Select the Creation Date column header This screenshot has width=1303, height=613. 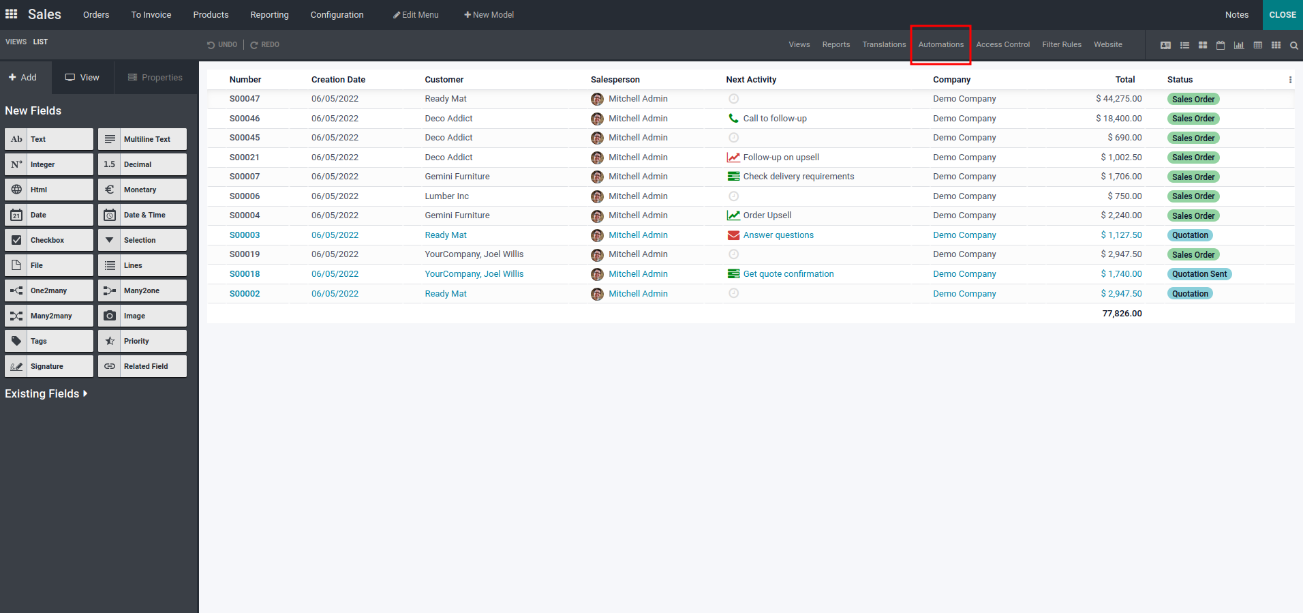(x=338, y=80)
